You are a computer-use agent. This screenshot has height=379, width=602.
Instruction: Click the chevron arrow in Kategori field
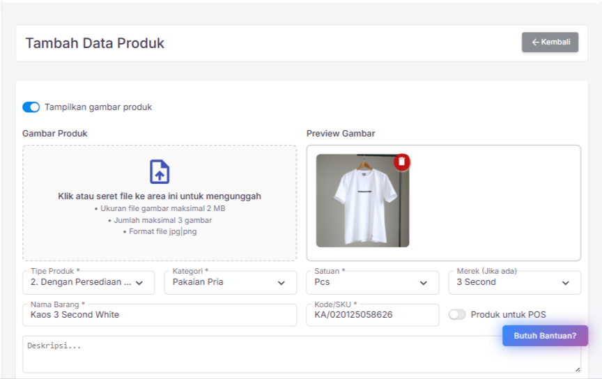point(281,283)
